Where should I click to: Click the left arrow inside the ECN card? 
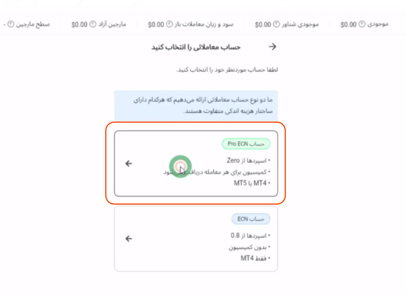pyautogui.click(x=128, y=239)
